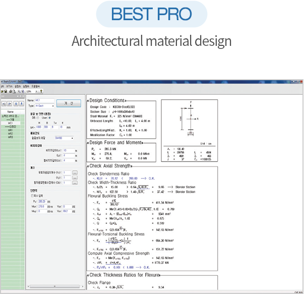304x294 pixels.
Task: Click the Flexural-Torsional Buckling Stress text
Action: coord(116,234)
